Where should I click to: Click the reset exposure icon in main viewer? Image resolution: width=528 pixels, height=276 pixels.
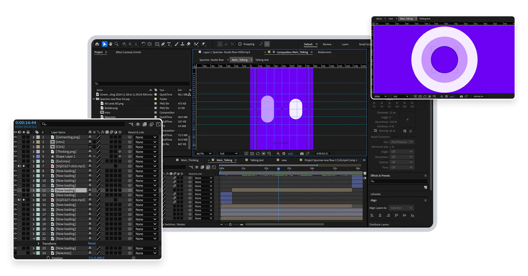pos(284,154)
